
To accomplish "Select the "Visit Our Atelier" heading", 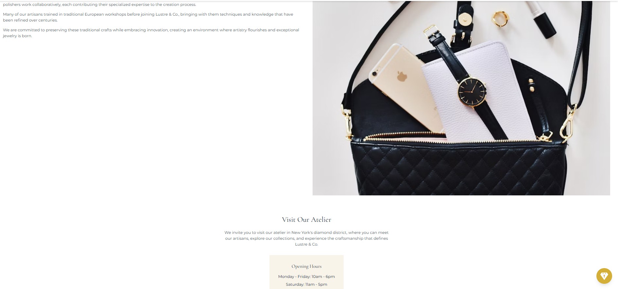I will [x=306, y=220].
